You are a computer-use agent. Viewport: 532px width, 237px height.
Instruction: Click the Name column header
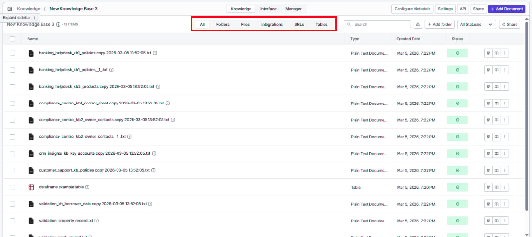32,39
